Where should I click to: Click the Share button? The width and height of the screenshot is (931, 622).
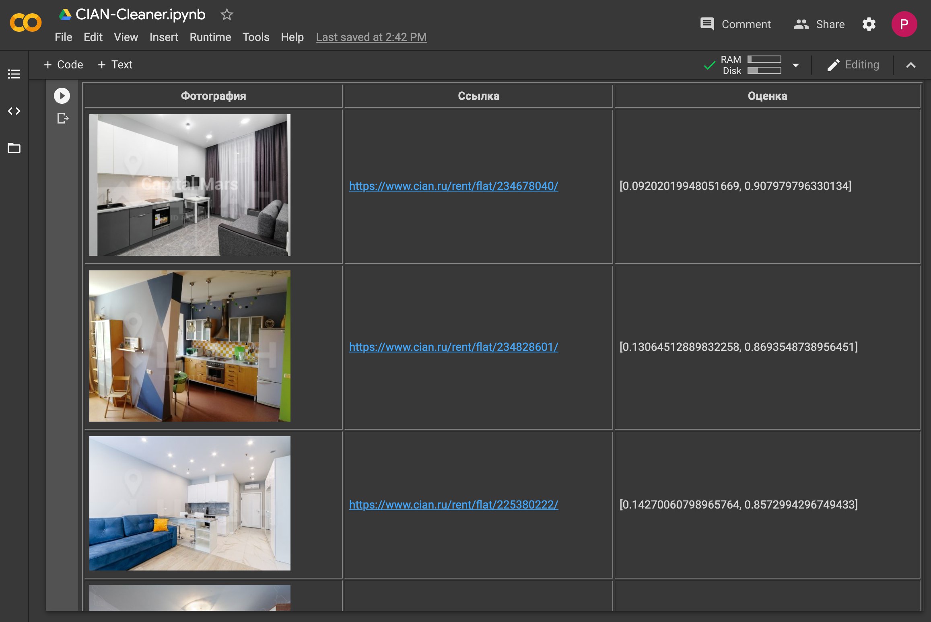(x=819, y=24)
